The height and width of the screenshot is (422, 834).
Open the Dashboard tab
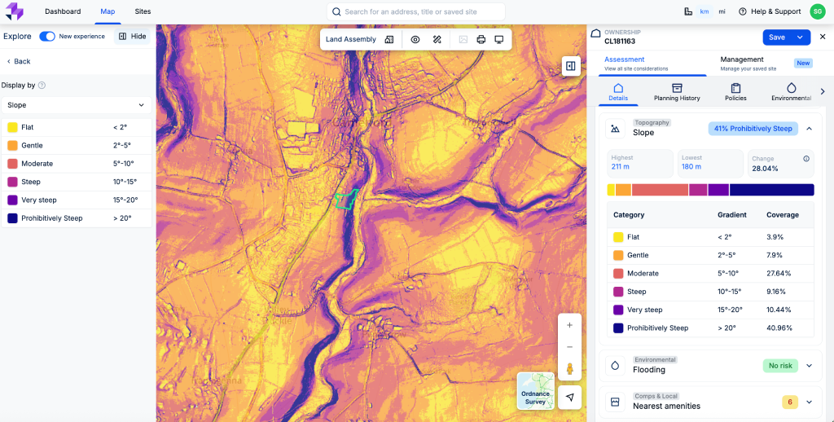tap(63, 11)
